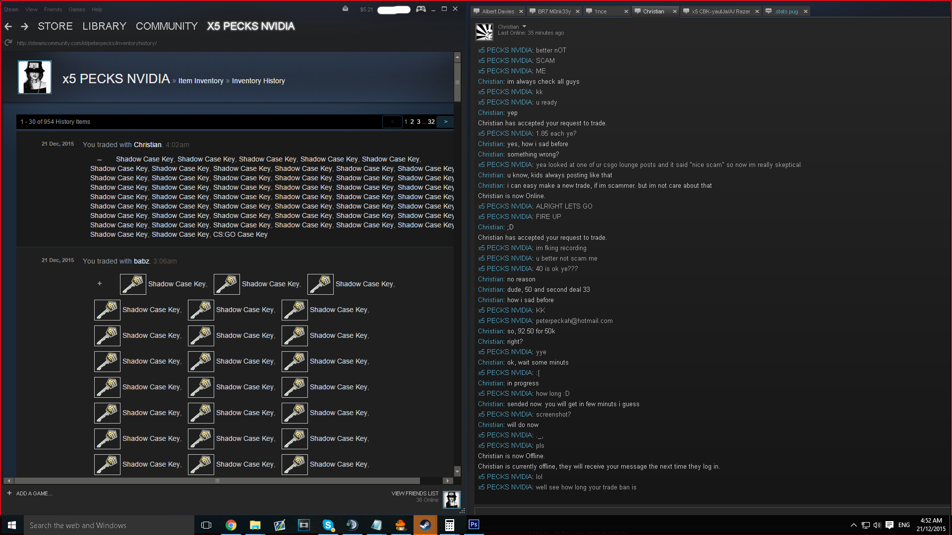The width and height of the screenshot is (952, 535).
Task: Open the Steam menu
Action: (x=11, y=9)
